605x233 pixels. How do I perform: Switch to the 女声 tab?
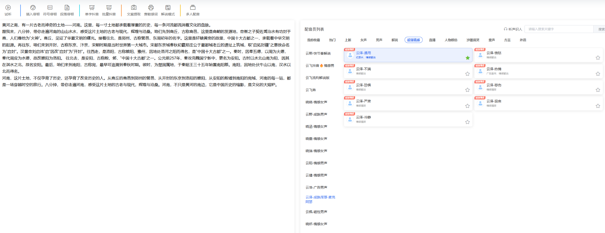click(364, 40)
